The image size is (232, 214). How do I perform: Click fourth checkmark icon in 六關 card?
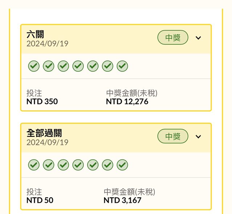78,66
